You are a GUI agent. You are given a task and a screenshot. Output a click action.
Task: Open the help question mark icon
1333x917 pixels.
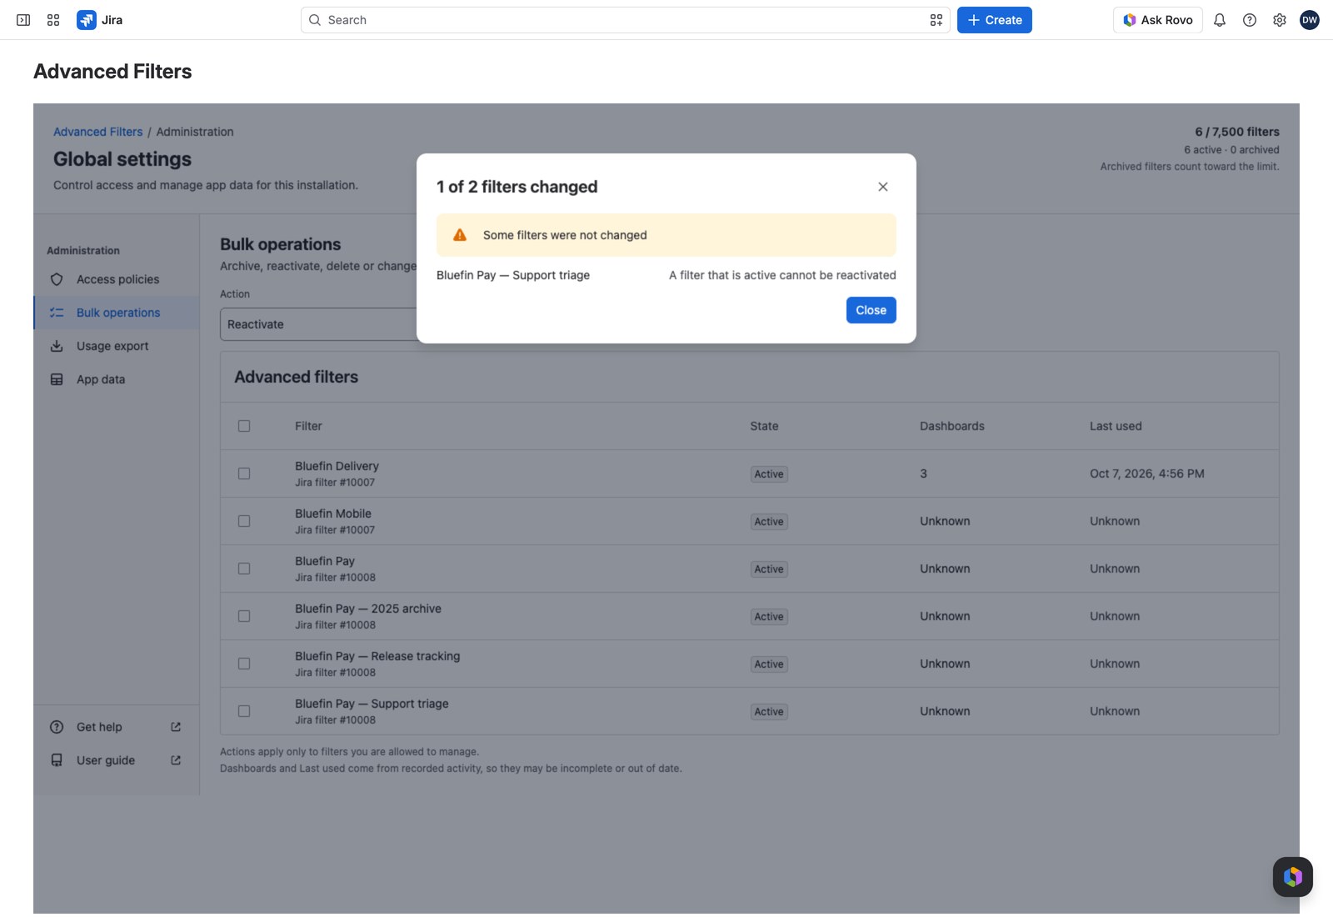tap(1250, 20)
